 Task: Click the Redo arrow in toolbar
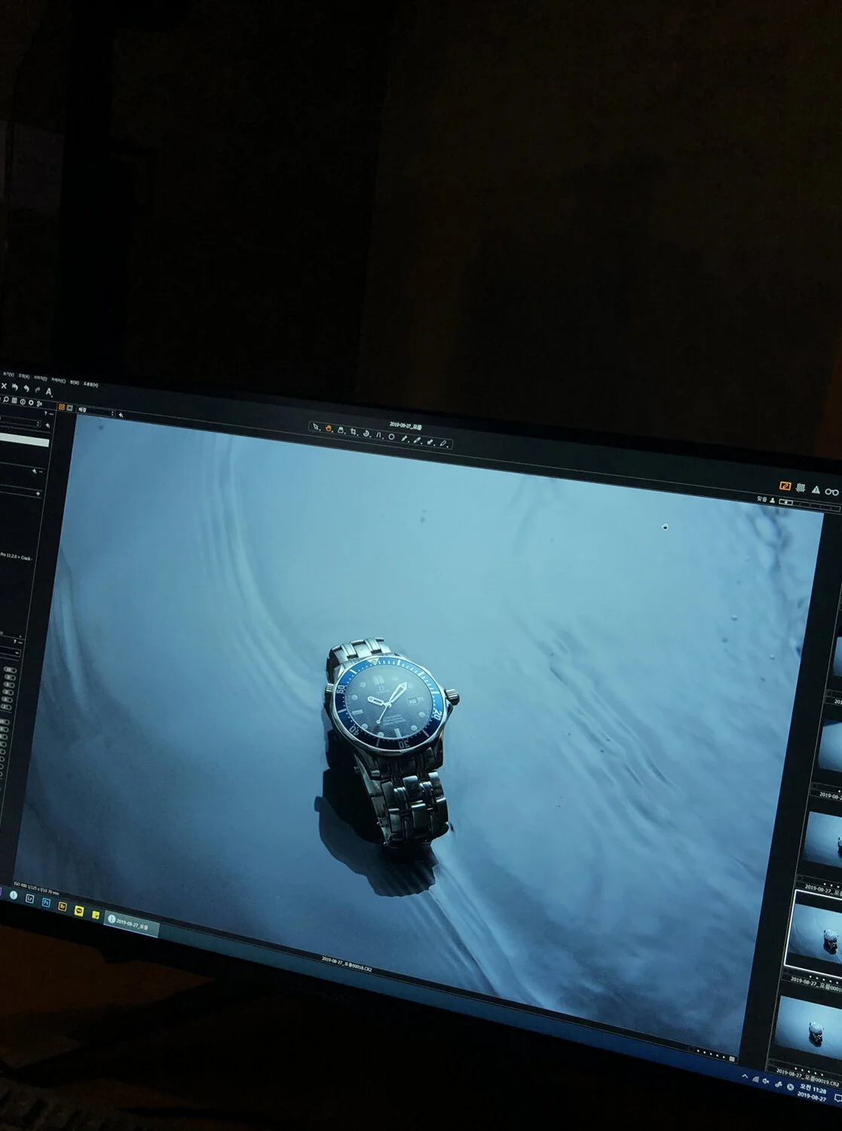tap(38, 390)
